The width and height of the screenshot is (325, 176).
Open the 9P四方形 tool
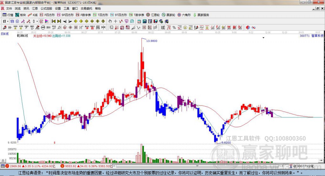tap(65, 15)
